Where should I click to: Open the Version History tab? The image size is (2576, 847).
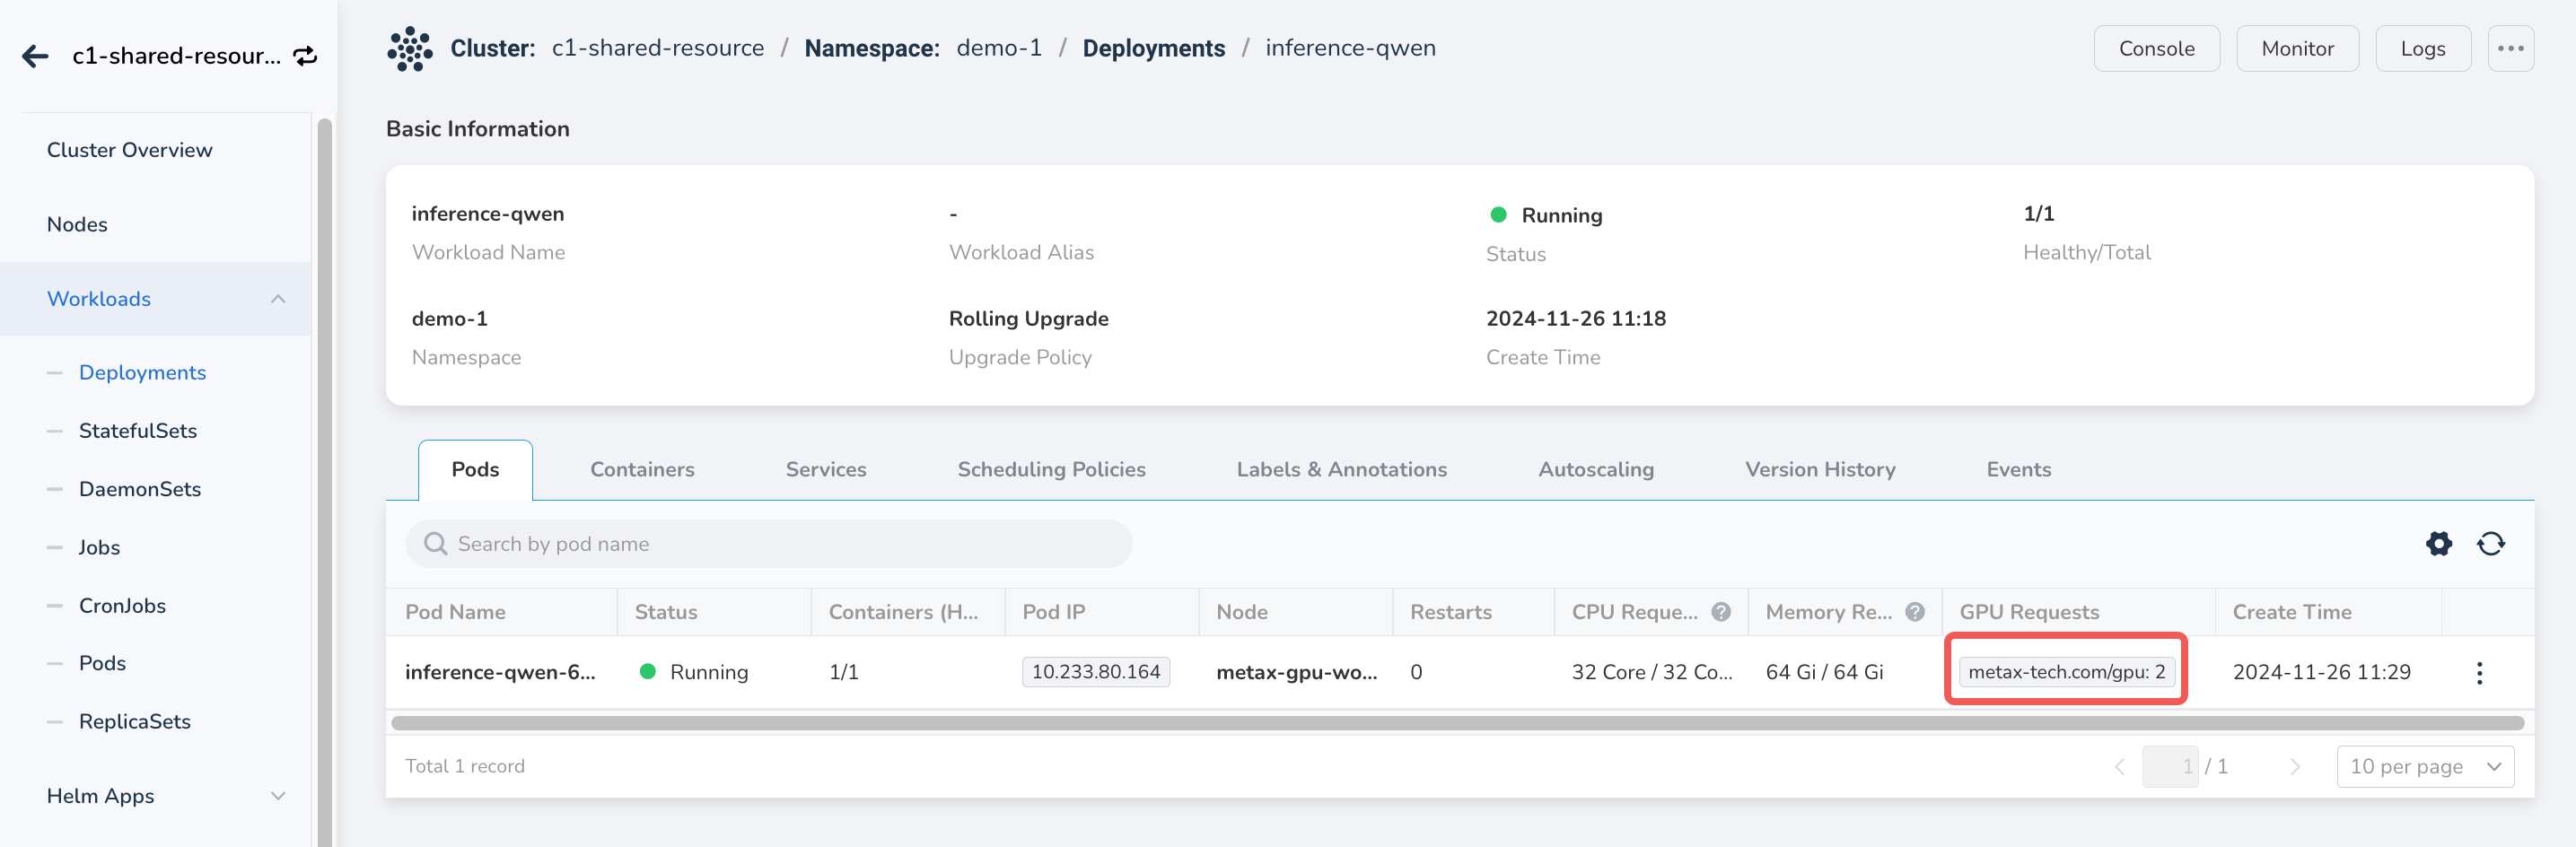click(1820, 470)
